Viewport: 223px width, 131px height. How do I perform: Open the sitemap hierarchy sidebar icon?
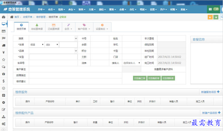4,117
